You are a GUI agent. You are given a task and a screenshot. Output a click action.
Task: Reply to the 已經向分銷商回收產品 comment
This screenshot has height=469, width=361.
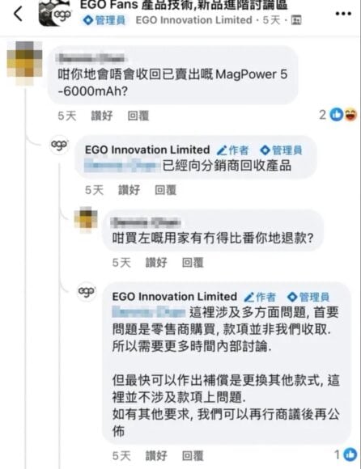coord(166,190)
